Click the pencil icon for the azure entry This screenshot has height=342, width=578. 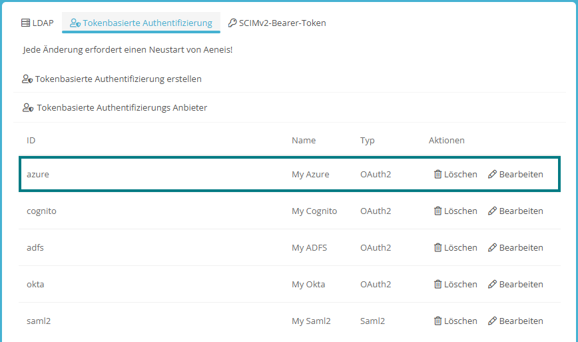492,175
